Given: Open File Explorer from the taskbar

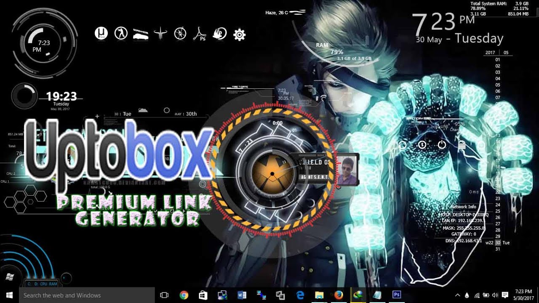Looking at the screenshot, I should coord(320,295).
